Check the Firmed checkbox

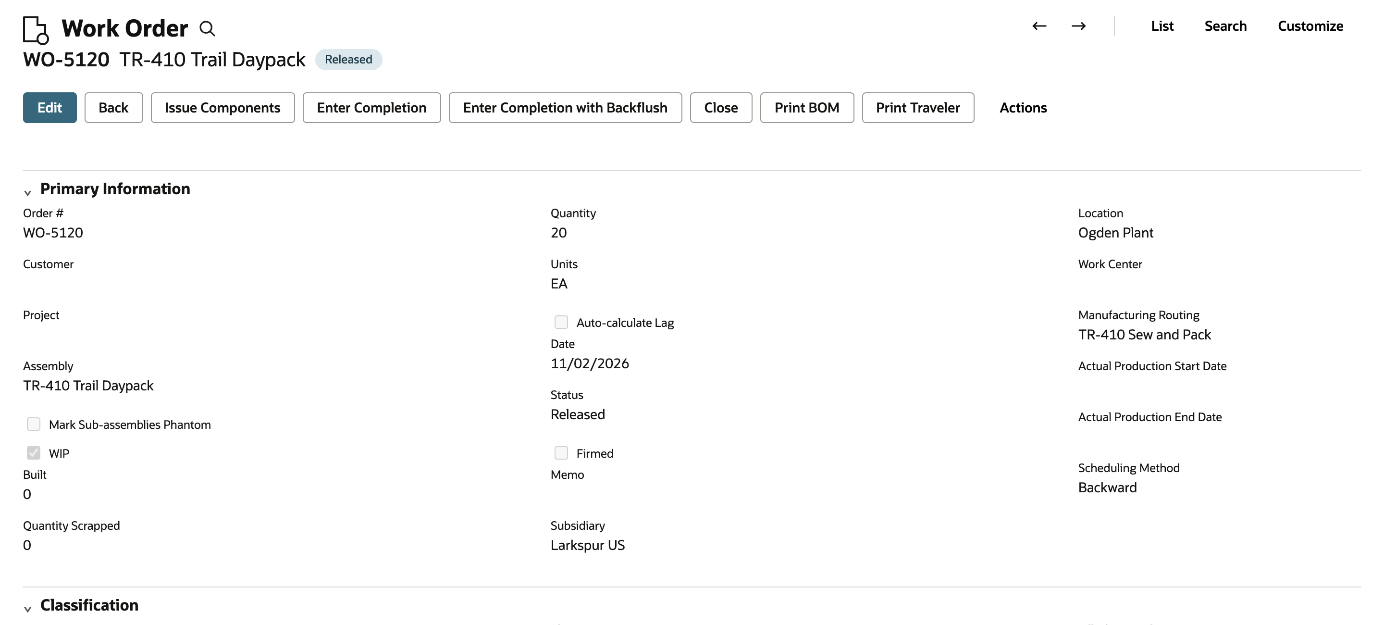pyautogui.click(x=561, y=453)
